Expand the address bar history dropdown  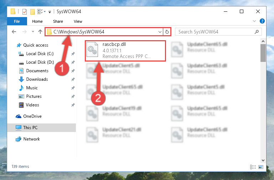[x=160, y=32]
